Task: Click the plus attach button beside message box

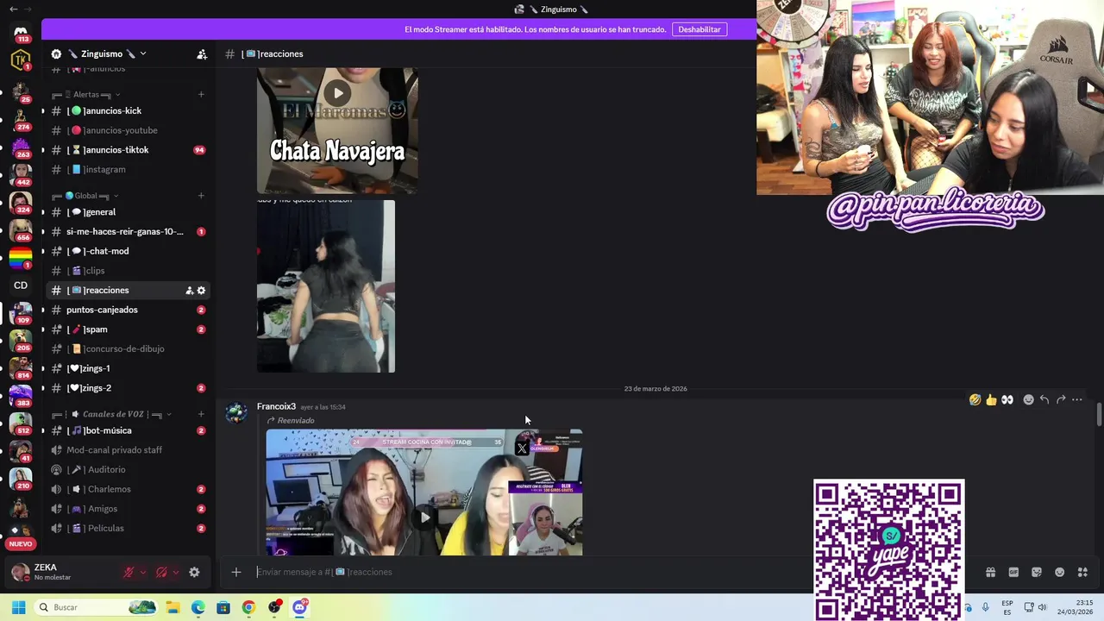Action: coord(235,572)
